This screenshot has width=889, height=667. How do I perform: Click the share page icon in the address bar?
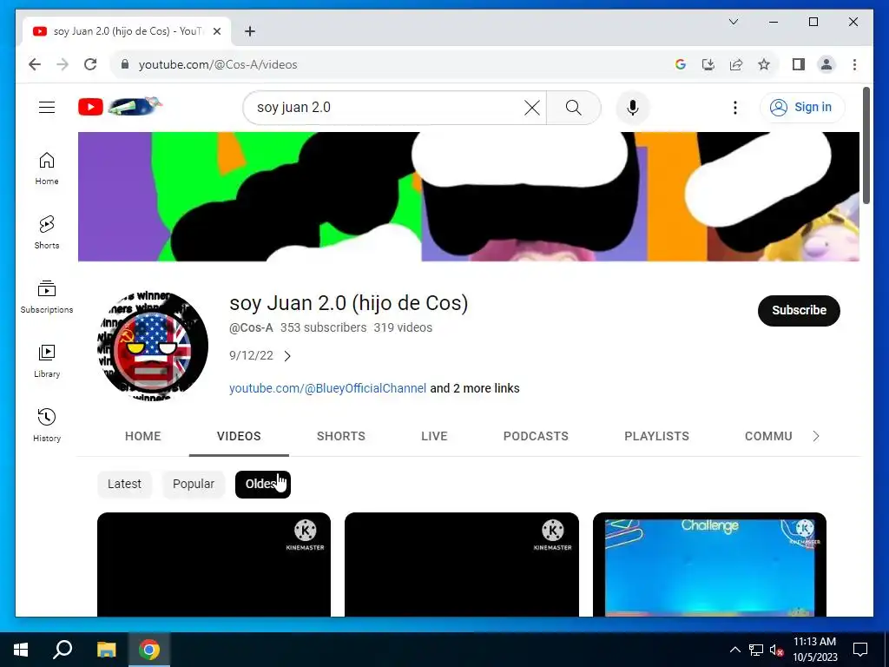pyautogui.click(x=736, y=64)
